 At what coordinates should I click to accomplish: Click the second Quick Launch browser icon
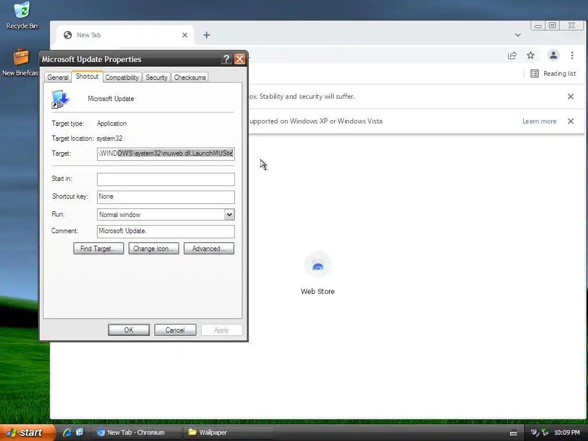click(x=80, y=432)
